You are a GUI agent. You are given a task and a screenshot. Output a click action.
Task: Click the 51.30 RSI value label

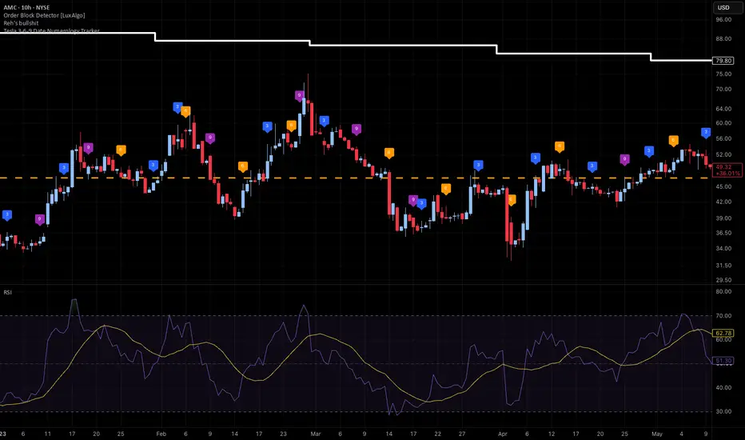pos(723,361)
